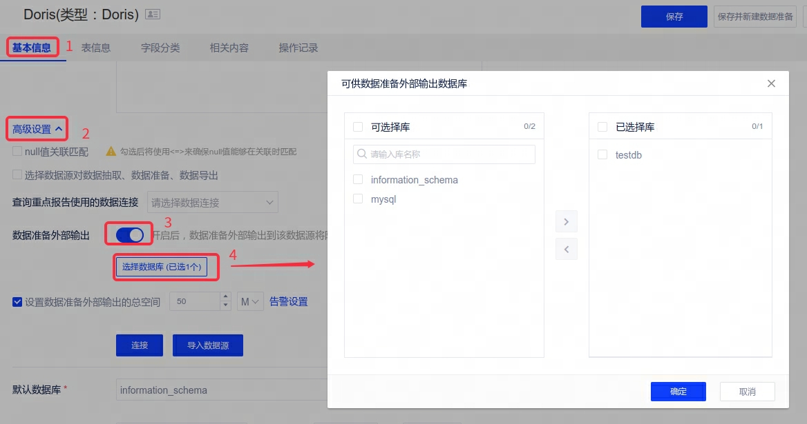807x424 pixels.
Task: Increase total space value with up stepper
Action: (225, 297)
